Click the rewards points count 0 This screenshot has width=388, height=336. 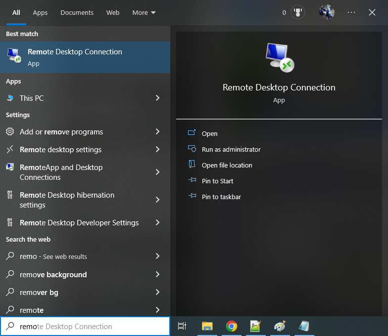pyautogui.click(x=284, y=13)
